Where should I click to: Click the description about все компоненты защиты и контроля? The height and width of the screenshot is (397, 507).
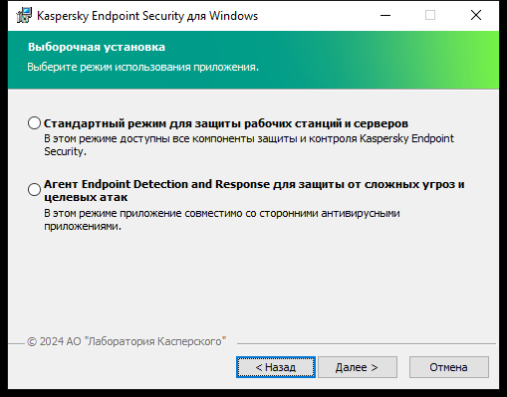click(x=249, y=144)
